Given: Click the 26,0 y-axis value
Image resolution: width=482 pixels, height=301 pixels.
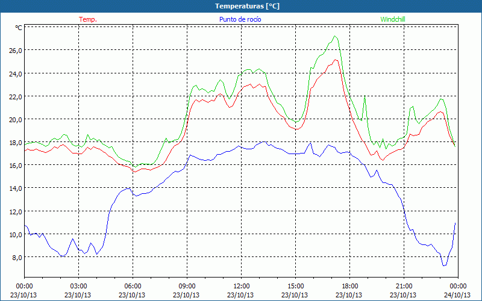Looking at the screenshot, I should [16, 51].
